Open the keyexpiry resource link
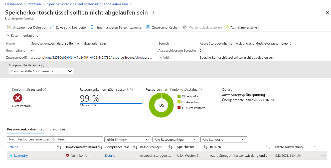The height and width of the screenshot is (168, 331). (x=21, y=155)
